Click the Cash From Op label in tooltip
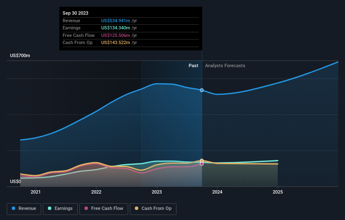The height and width of the screenshot is (220, 345). [x=77, y=43]
